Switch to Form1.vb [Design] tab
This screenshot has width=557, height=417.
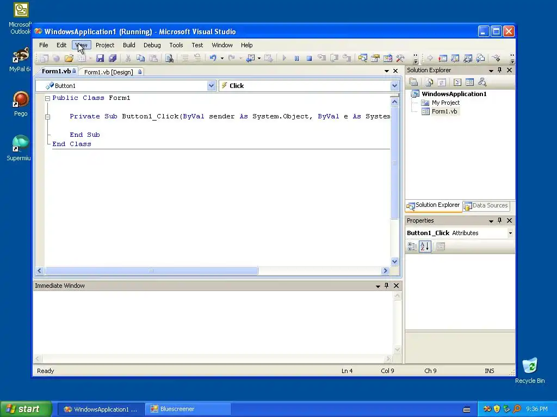[112, 72]
